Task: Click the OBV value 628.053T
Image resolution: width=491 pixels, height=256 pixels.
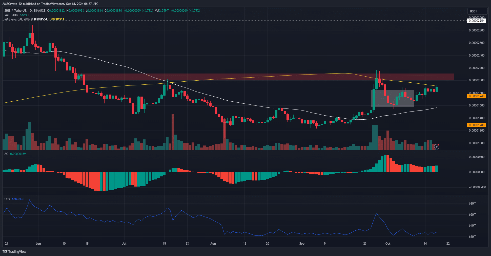Action: coord(18,199)
